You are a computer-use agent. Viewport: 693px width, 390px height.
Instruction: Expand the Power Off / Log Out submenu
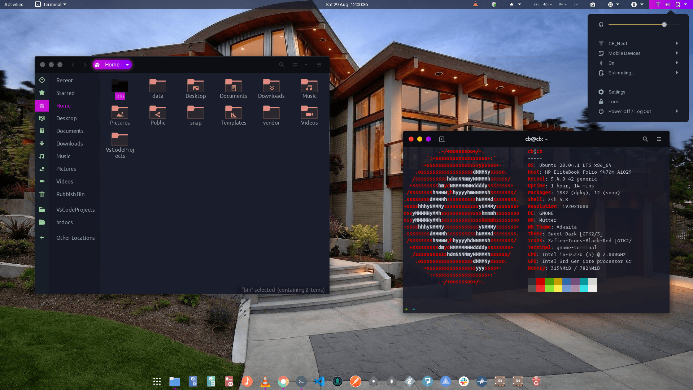click(677, 111)
